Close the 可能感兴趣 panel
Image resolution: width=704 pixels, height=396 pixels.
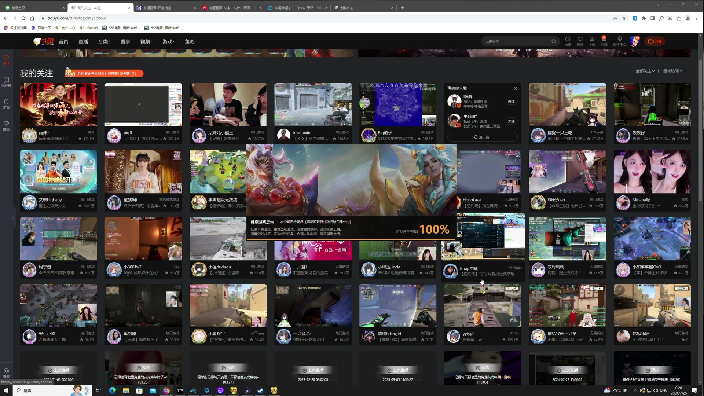tap(515, 88)
